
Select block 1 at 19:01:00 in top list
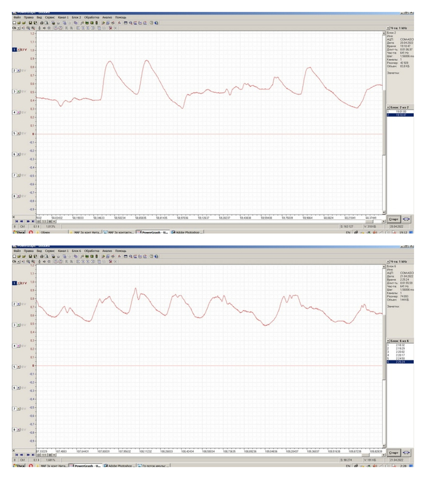coord(400,112)
